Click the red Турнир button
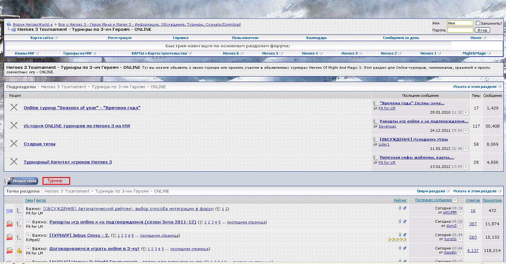Image resolution: width=506 pixels, height=264 pixels. point(56,181)
